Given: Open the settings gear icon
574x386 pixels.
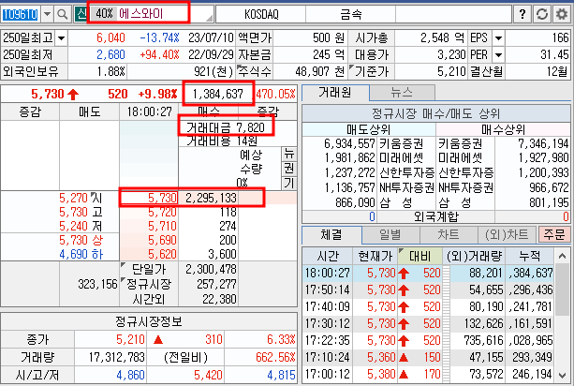Looking at the screenshot, I should tap(562, 14).
